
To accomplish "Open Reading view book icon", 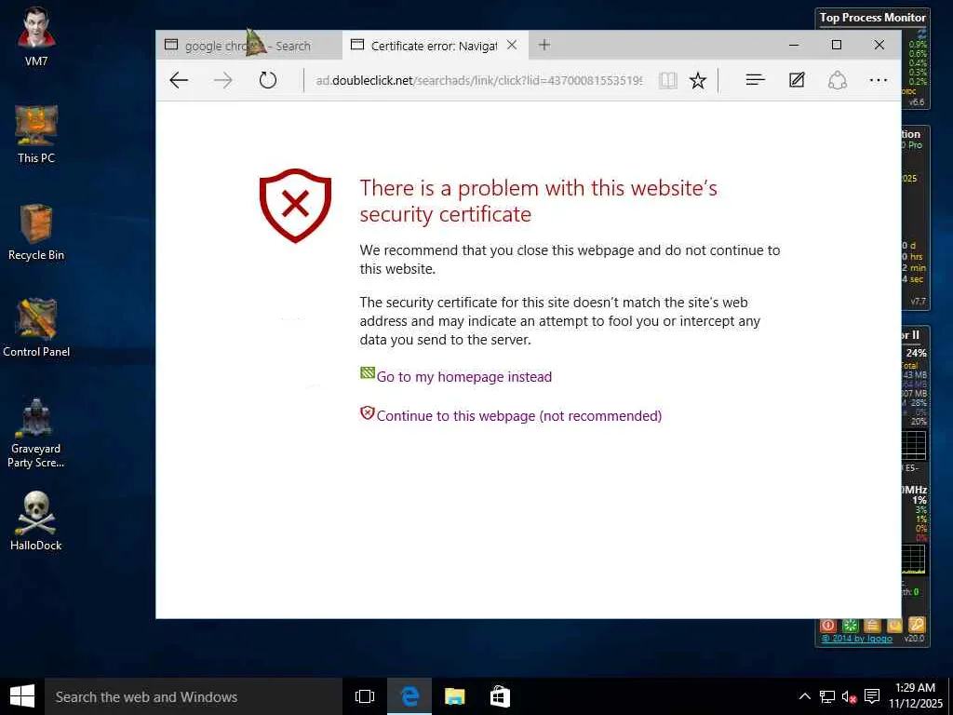I will pyautogui.click(x=668, y=80).
